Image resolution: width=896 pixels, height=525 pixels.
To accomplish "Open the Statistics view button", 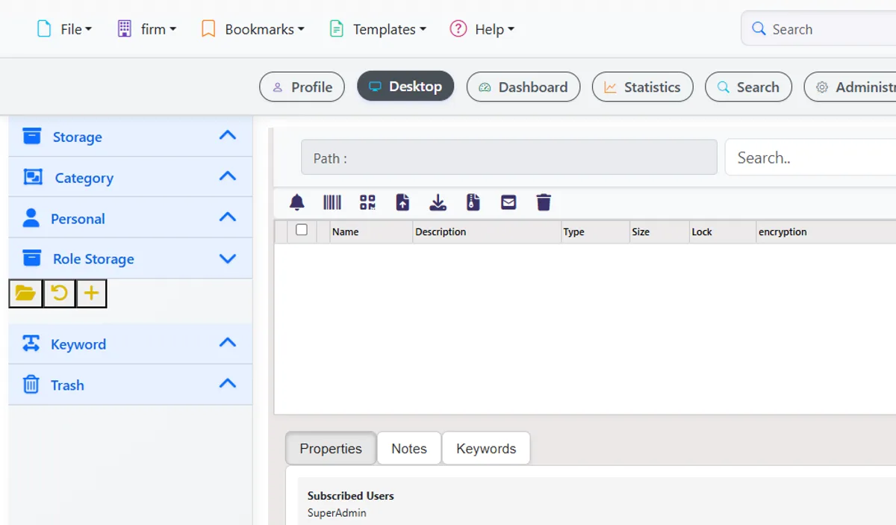I will pos(642,87).
